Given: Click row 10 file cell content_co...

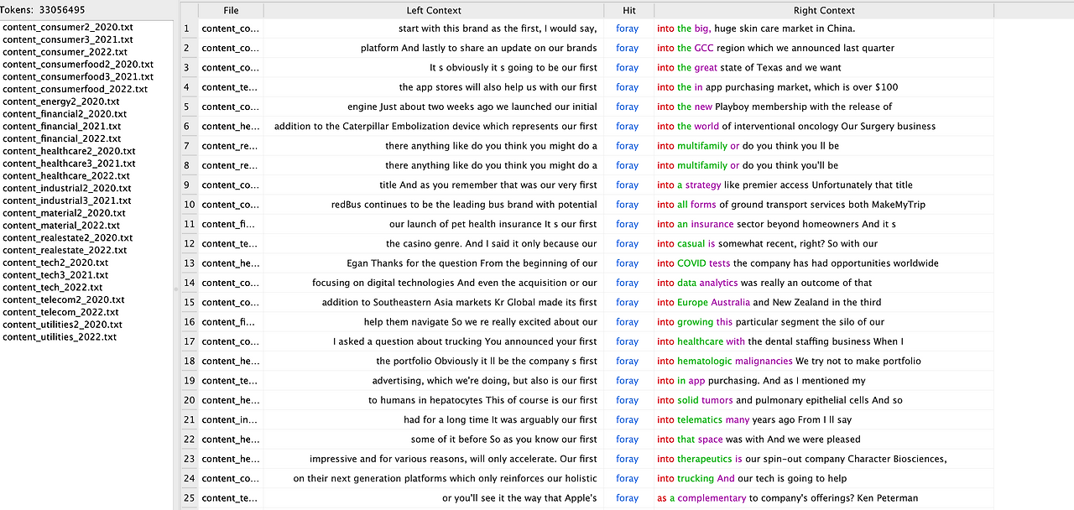Looking at the screenshot, I should tap(231, 205).
